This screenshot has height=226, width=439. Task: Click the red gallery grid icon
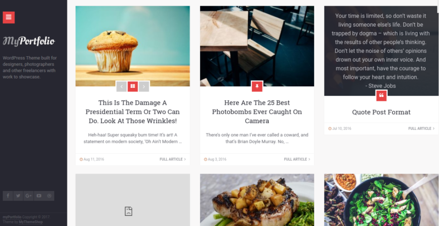133,86
